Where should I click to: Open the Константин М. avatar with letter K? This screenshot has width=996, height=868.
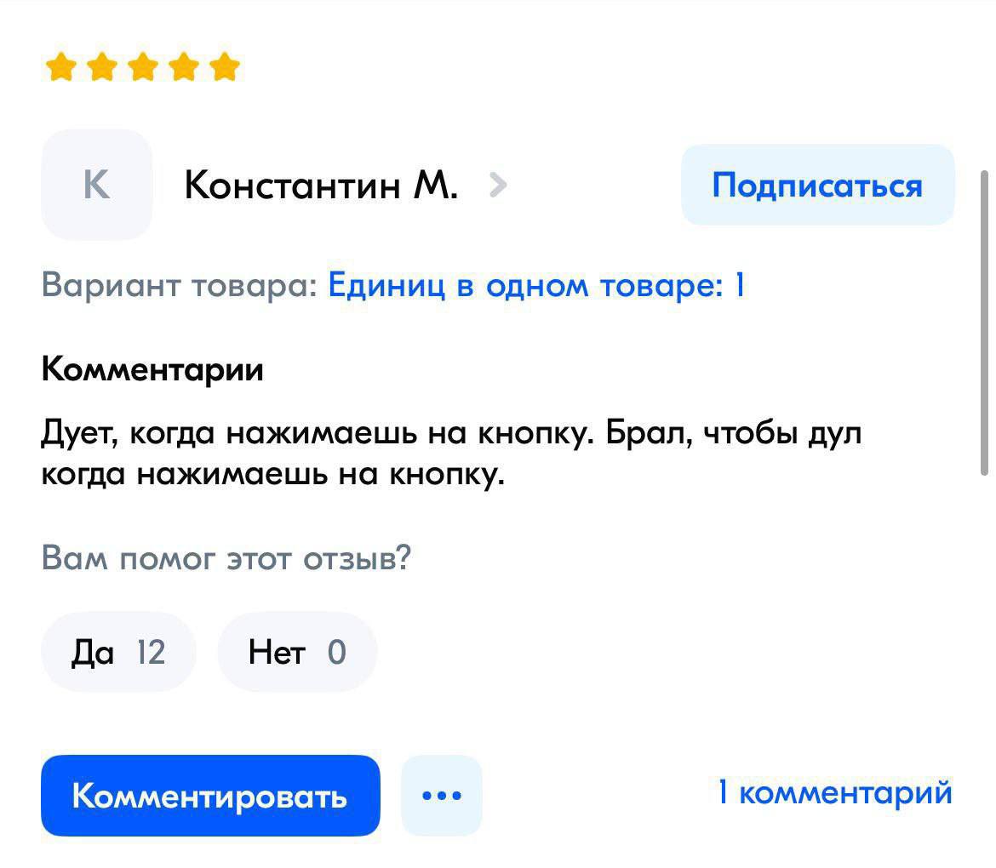[96, 185]
